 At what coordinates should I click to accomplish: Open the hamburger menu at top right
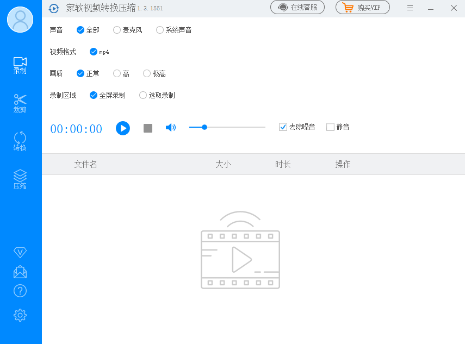pos(410,8)
